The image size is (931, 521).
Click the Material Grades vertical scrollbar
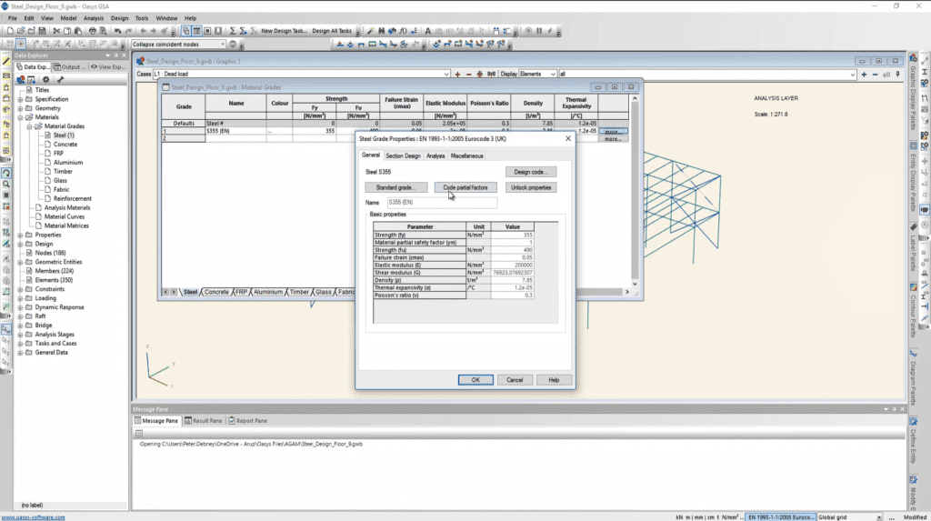click(635, 190)
